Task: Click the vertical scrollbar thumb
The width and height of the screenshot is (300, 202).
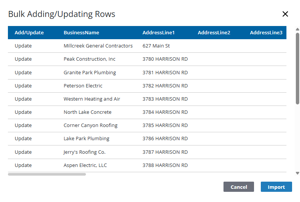Action: 297,68
